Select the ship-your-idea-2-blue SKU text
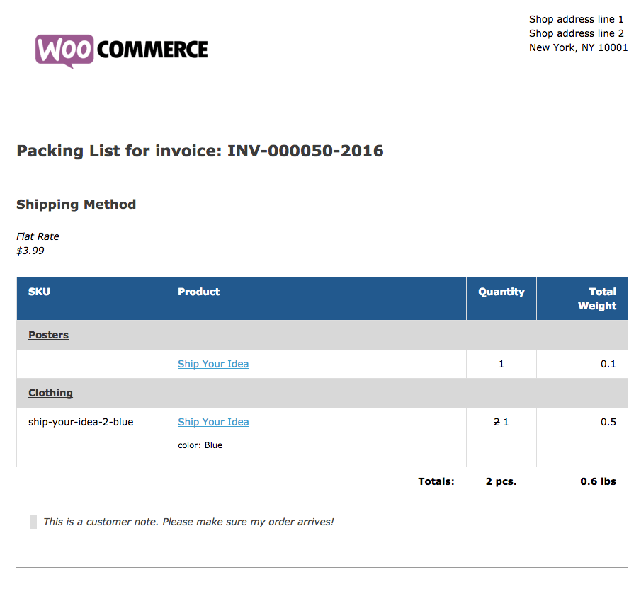 (x=81, y=422)
